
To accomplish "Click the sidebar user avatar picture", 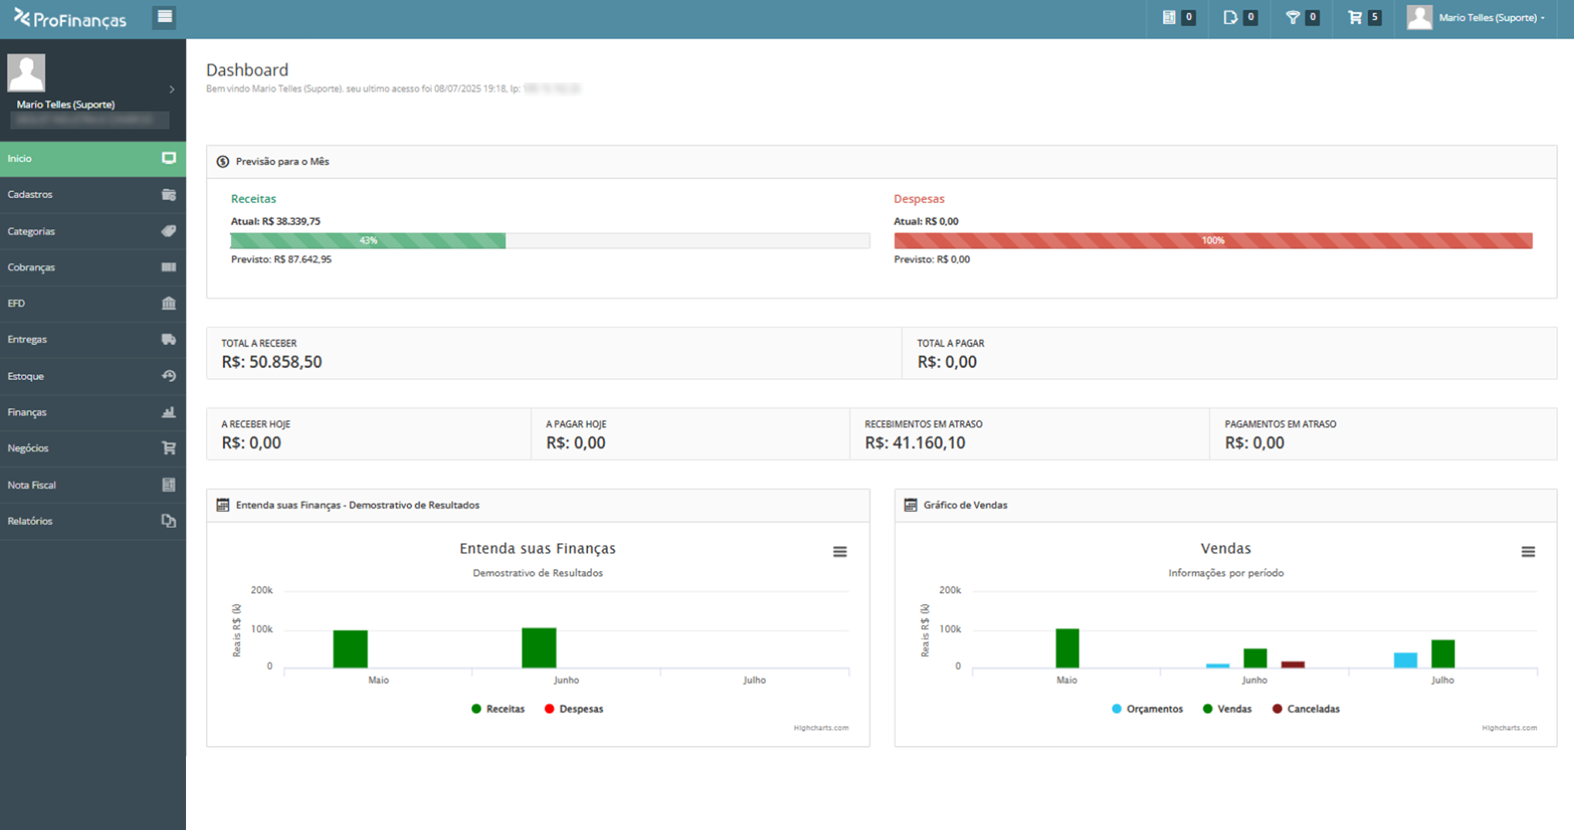I will tap(26, 73).
